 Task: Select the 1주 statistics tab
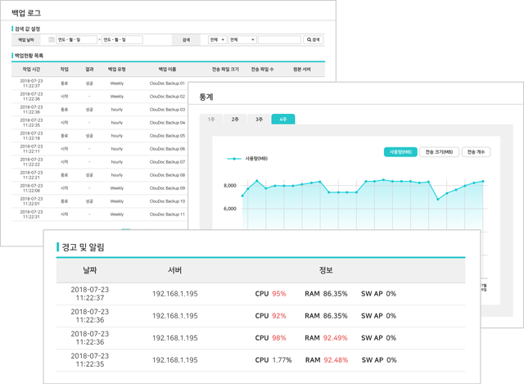212,120
